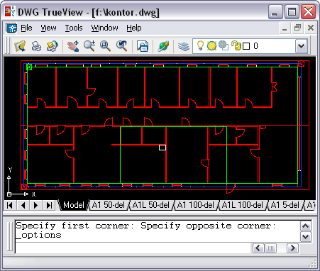Image resolution: width=320 pixels, height=271 pixels.
Task: Minimize the DWG TrueView application window
Action: click(275, 12)
